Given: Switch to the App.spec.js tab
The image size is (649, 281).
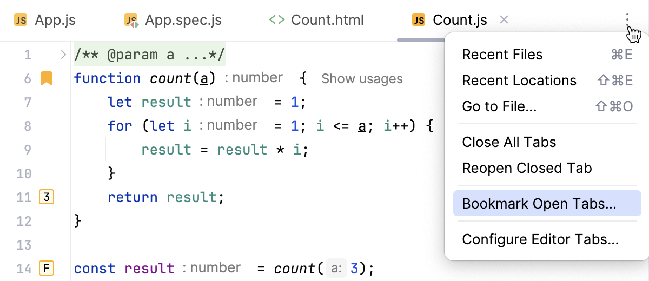Looking at the screenshot, I should pyautogui.click(x=183, y=21).
